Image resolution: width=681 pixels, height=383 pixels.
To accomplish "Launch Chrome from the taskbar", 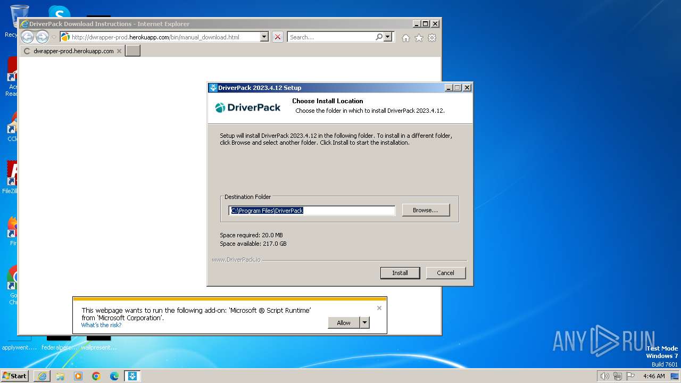I will coord(96,376).
